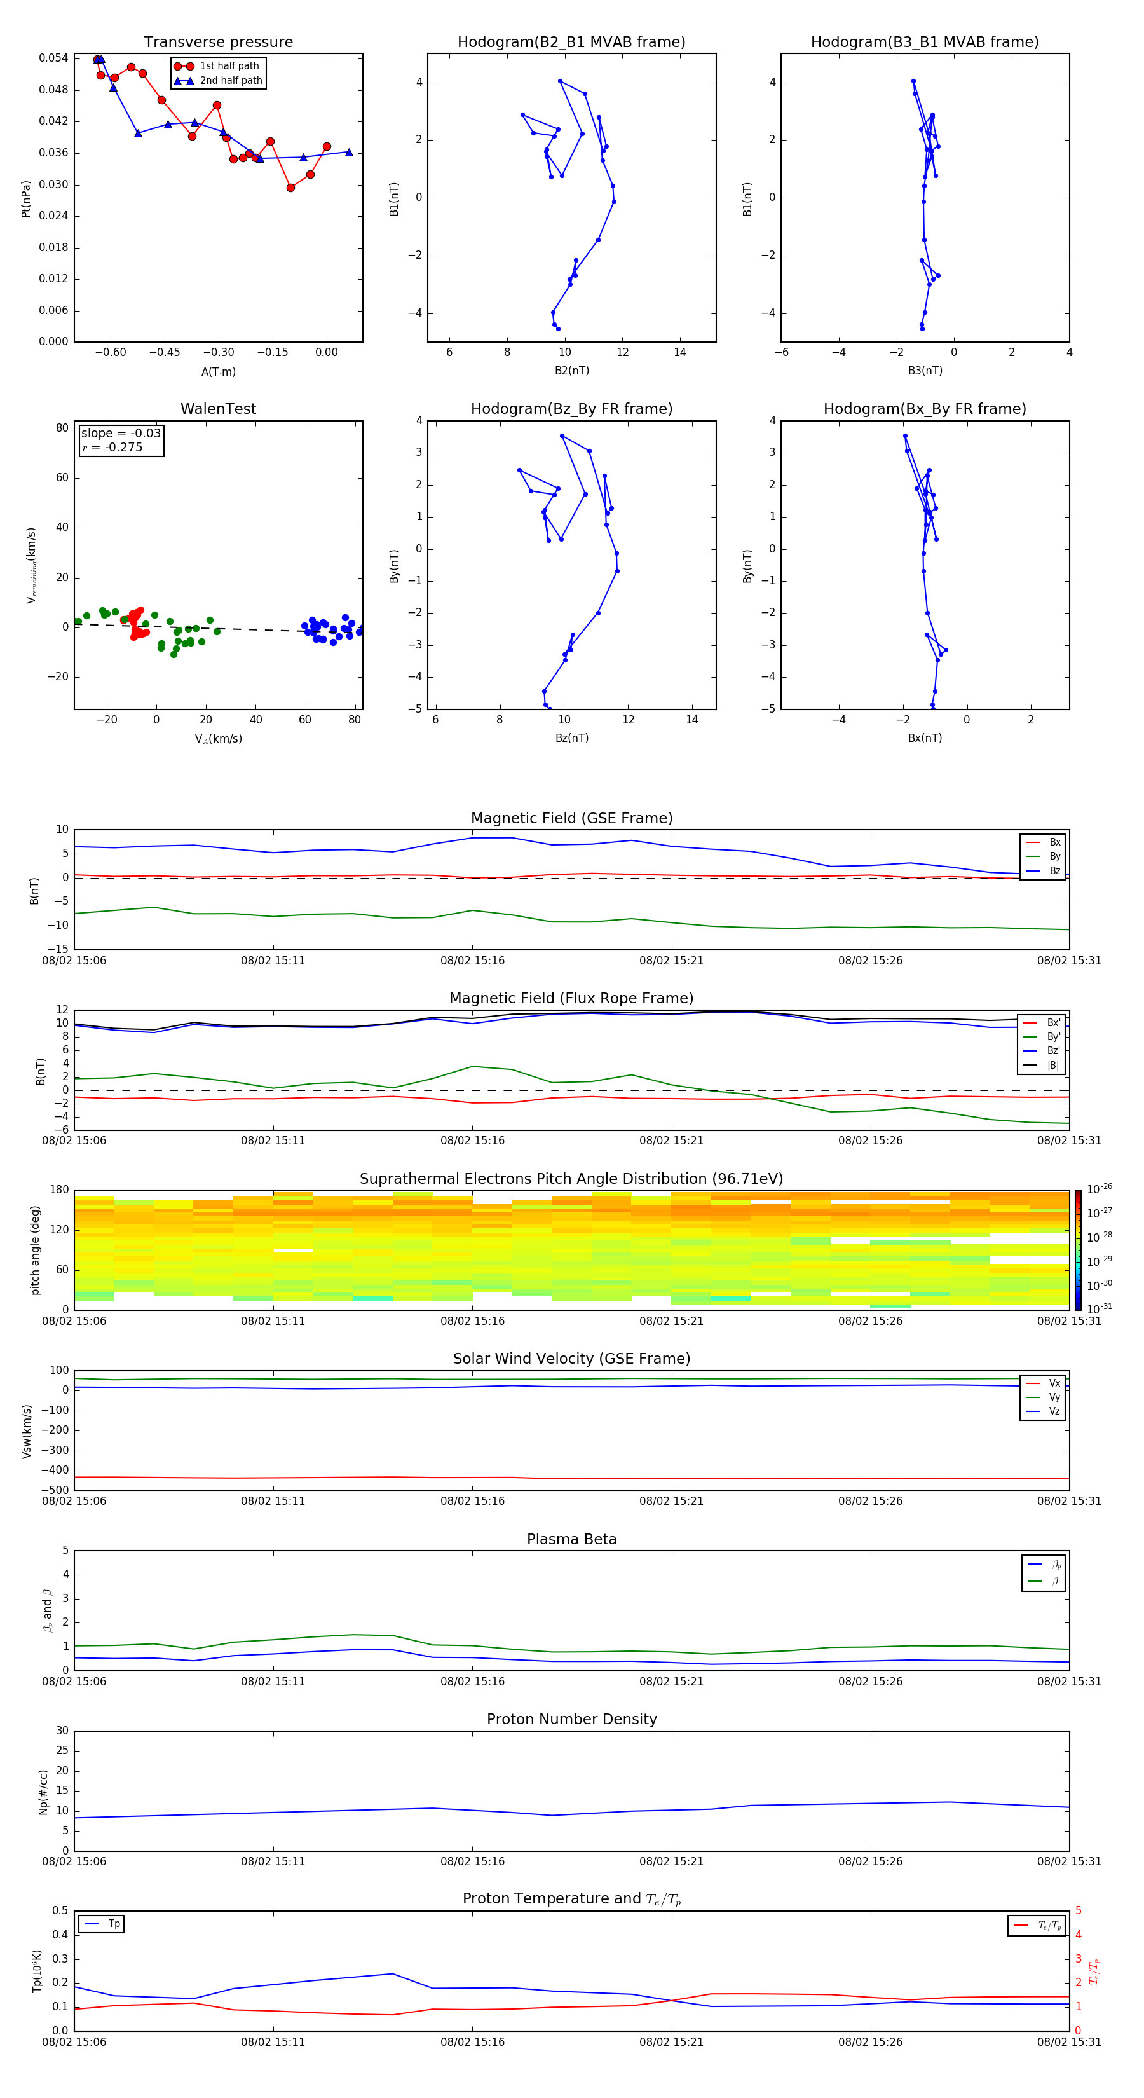Click the "Magnetic Field (GSE Frame)" title
The width and height of the screenshot is (1144, 2098).
(x=571, y=818)
